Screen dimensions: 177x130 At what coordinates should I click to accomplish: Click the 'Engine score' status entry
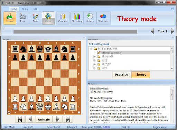click(x=160, y=127)
